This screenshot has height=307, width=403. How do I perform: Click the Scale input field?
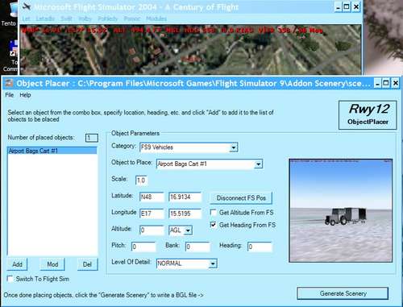[141, 180]
